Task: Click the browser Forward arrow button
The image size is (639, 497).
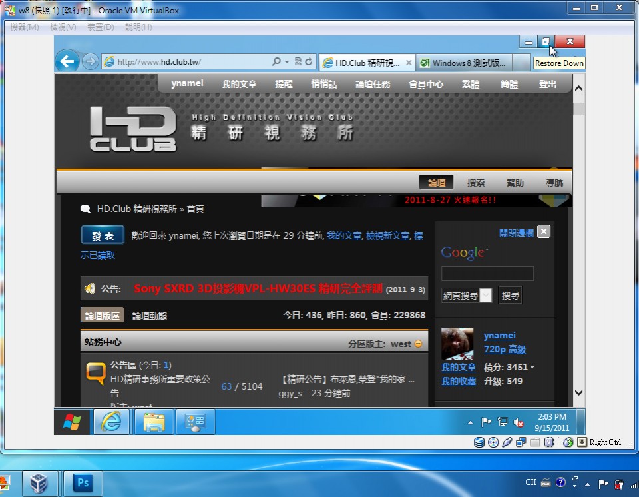Action: 90,61
